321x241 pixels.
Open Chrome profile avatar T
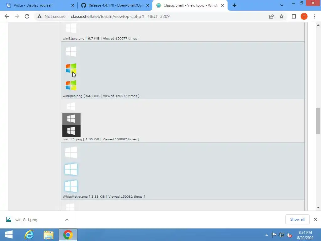coord(304,16)
